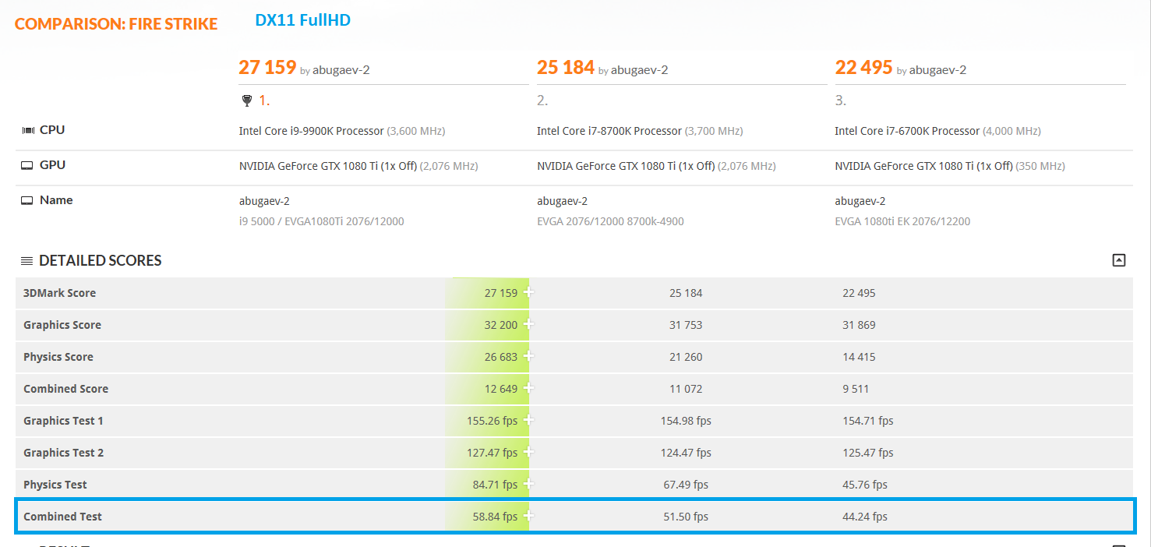The image size is (1151, 547).
Task: Click graphics score value 31 753
Action: (x=686, y=325)
